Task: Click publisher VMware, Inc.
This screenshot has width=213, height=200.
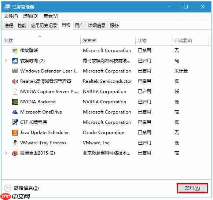Action: pyautogui.click(x=97, y=143)
